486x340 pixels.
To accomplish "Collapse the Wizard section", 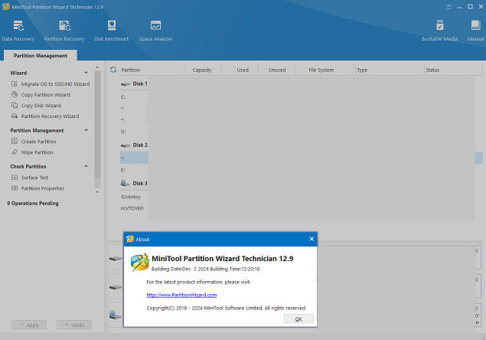I will [86, 73].
